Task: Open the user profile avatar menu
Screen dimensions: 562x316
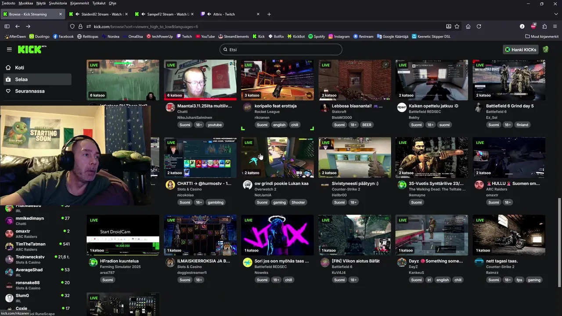Action: [x=546, y=50]
